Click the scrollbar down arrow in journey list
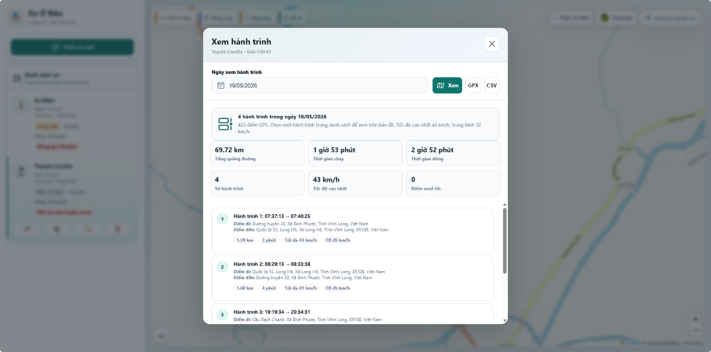This screenshot has height=352, width=711. click(x=505, y=321)
